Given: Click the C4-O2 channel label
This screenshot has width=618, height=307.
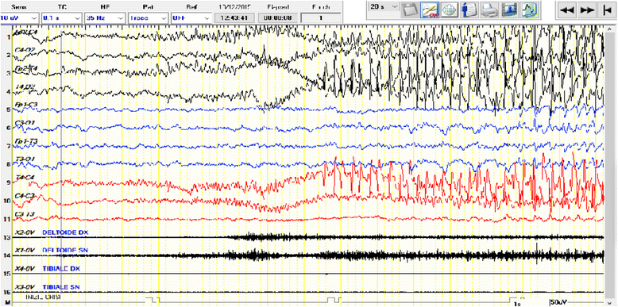Looking at the screenshot, I should click(24, 50).
